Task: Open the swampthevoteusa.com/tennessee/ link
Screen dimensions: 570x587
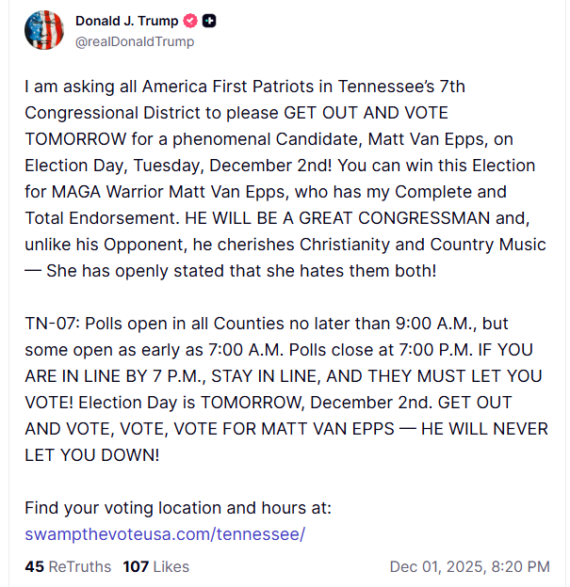Action: (x=165, y=534)
